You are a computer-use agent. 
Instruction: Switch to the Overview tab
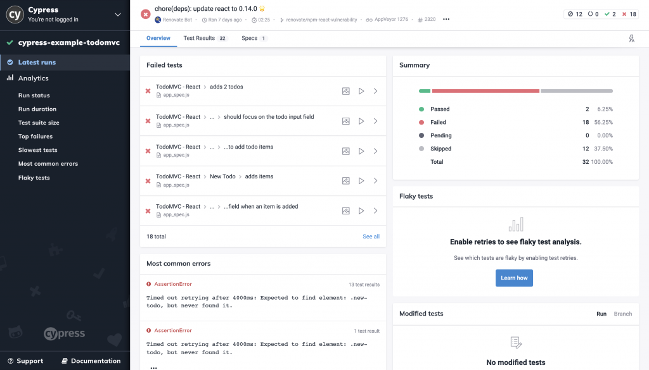tap(158, 38)
